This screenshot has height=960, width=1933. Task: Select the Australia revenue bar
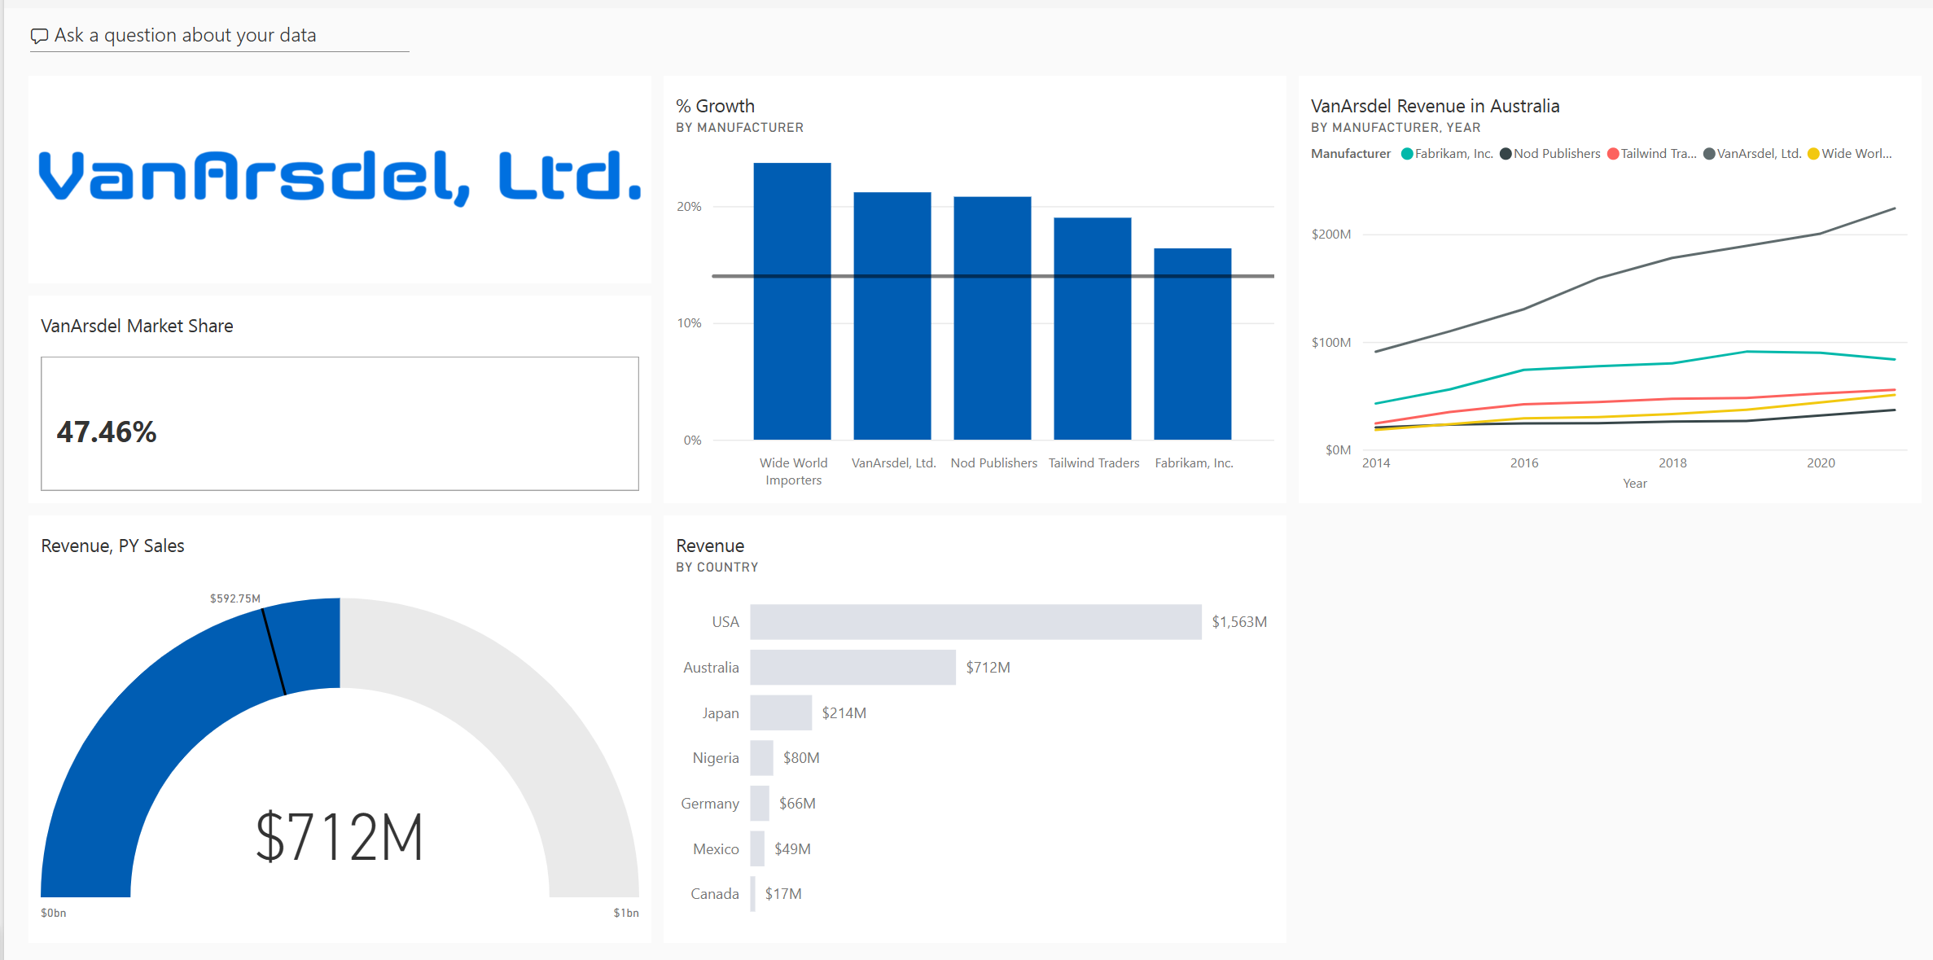point(852,668)
